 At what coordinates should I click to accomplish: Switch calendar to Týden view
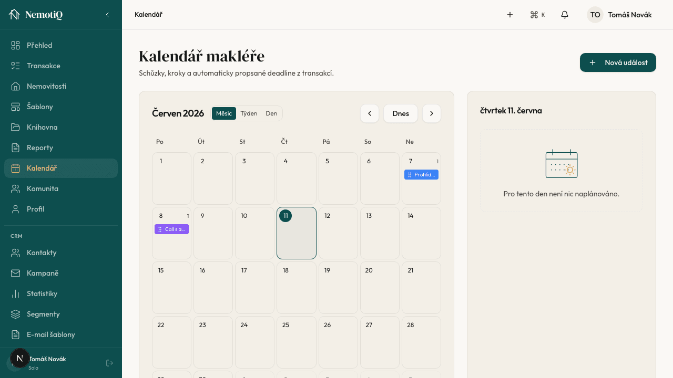[249, 113]
